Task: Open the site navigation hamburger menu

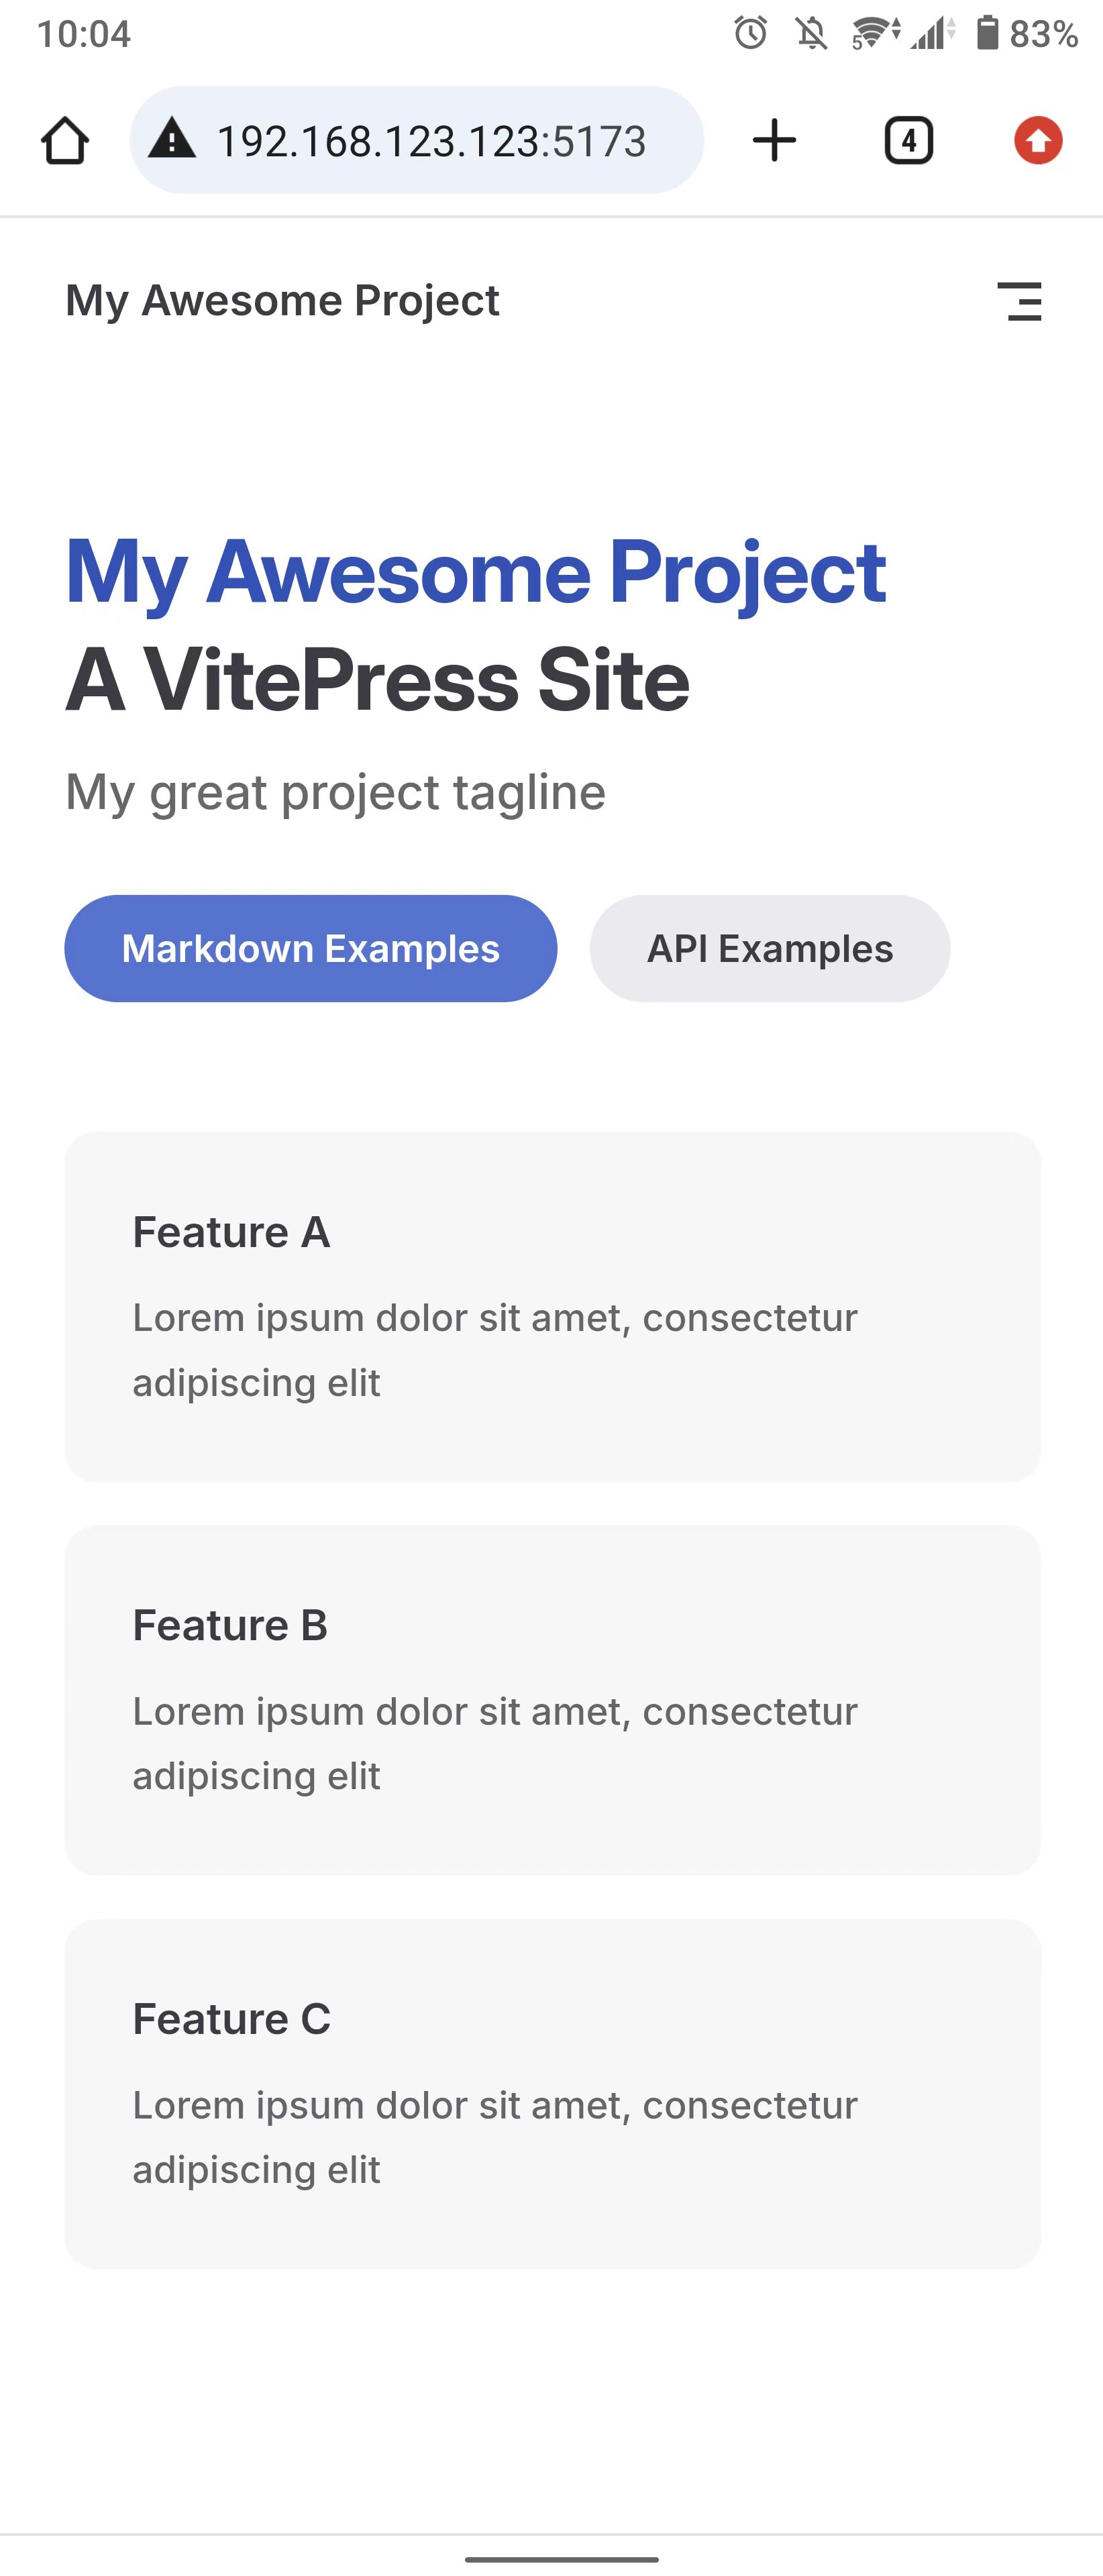Action: click(1019, 301)
